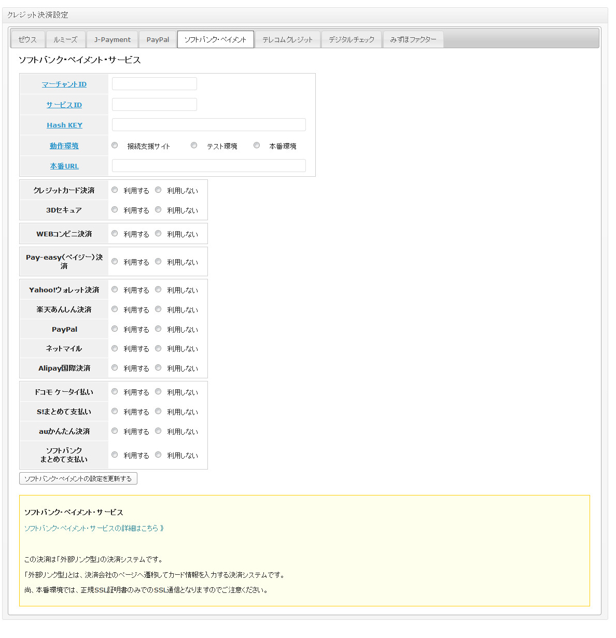Switch to the PayPal tab

click(x=158, y=39)
